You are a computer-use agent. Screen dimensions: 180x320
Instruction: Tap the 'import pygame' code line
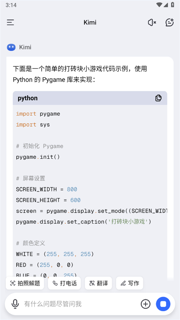coord(38,114)
